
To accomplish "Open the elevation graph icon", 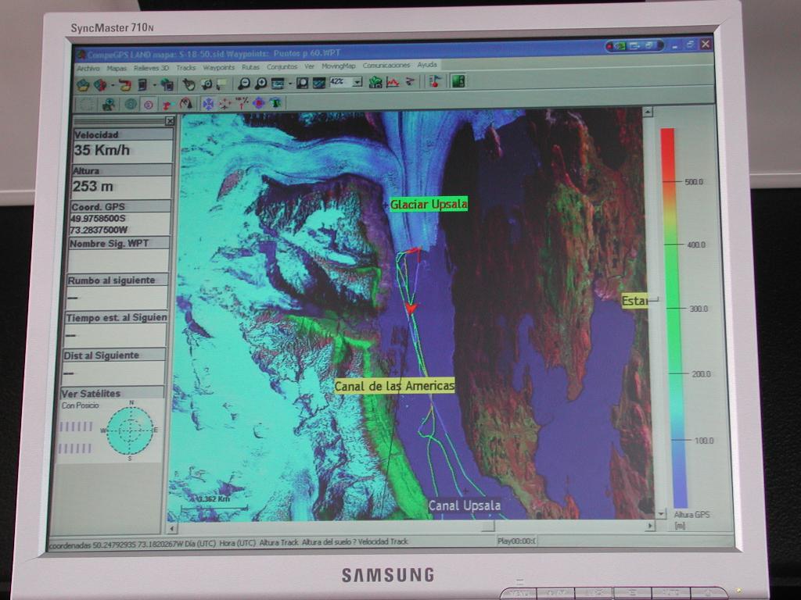I will tap(393, 82).
